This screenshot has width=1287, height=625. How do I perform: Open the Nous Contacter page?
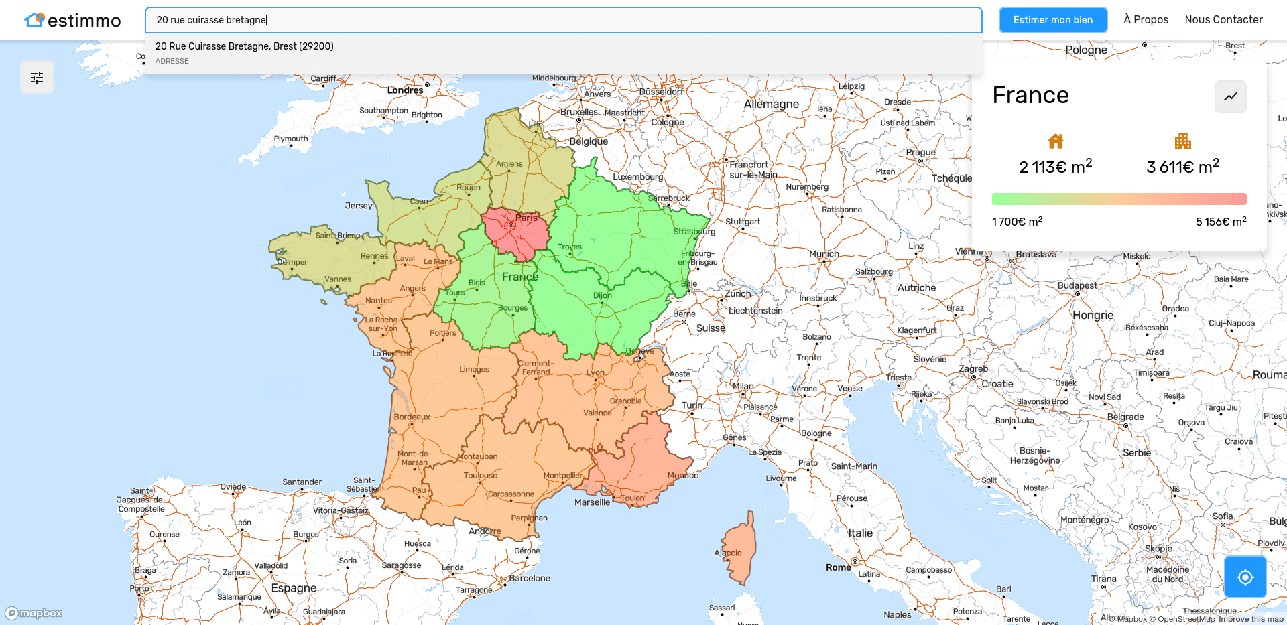(x=1223, y=20)
